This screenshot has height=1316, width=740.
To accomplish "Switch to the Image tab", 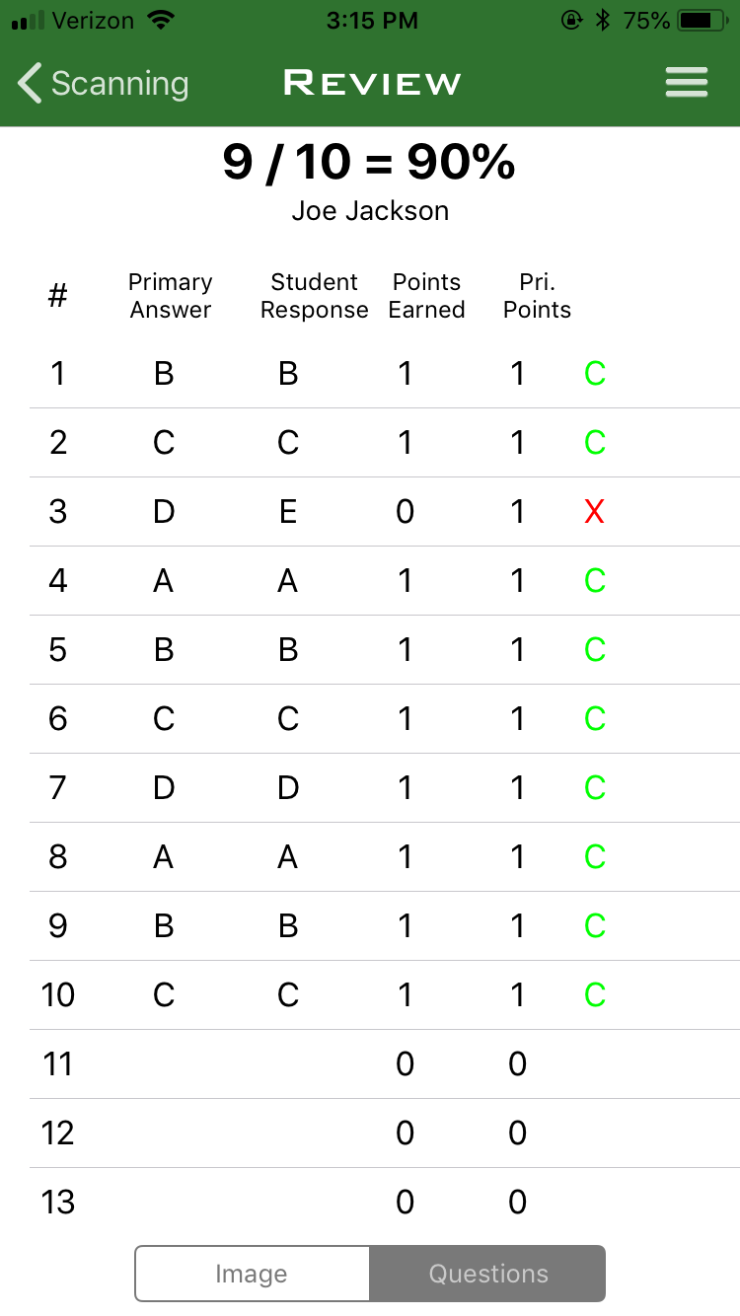I will [252, 1274].
